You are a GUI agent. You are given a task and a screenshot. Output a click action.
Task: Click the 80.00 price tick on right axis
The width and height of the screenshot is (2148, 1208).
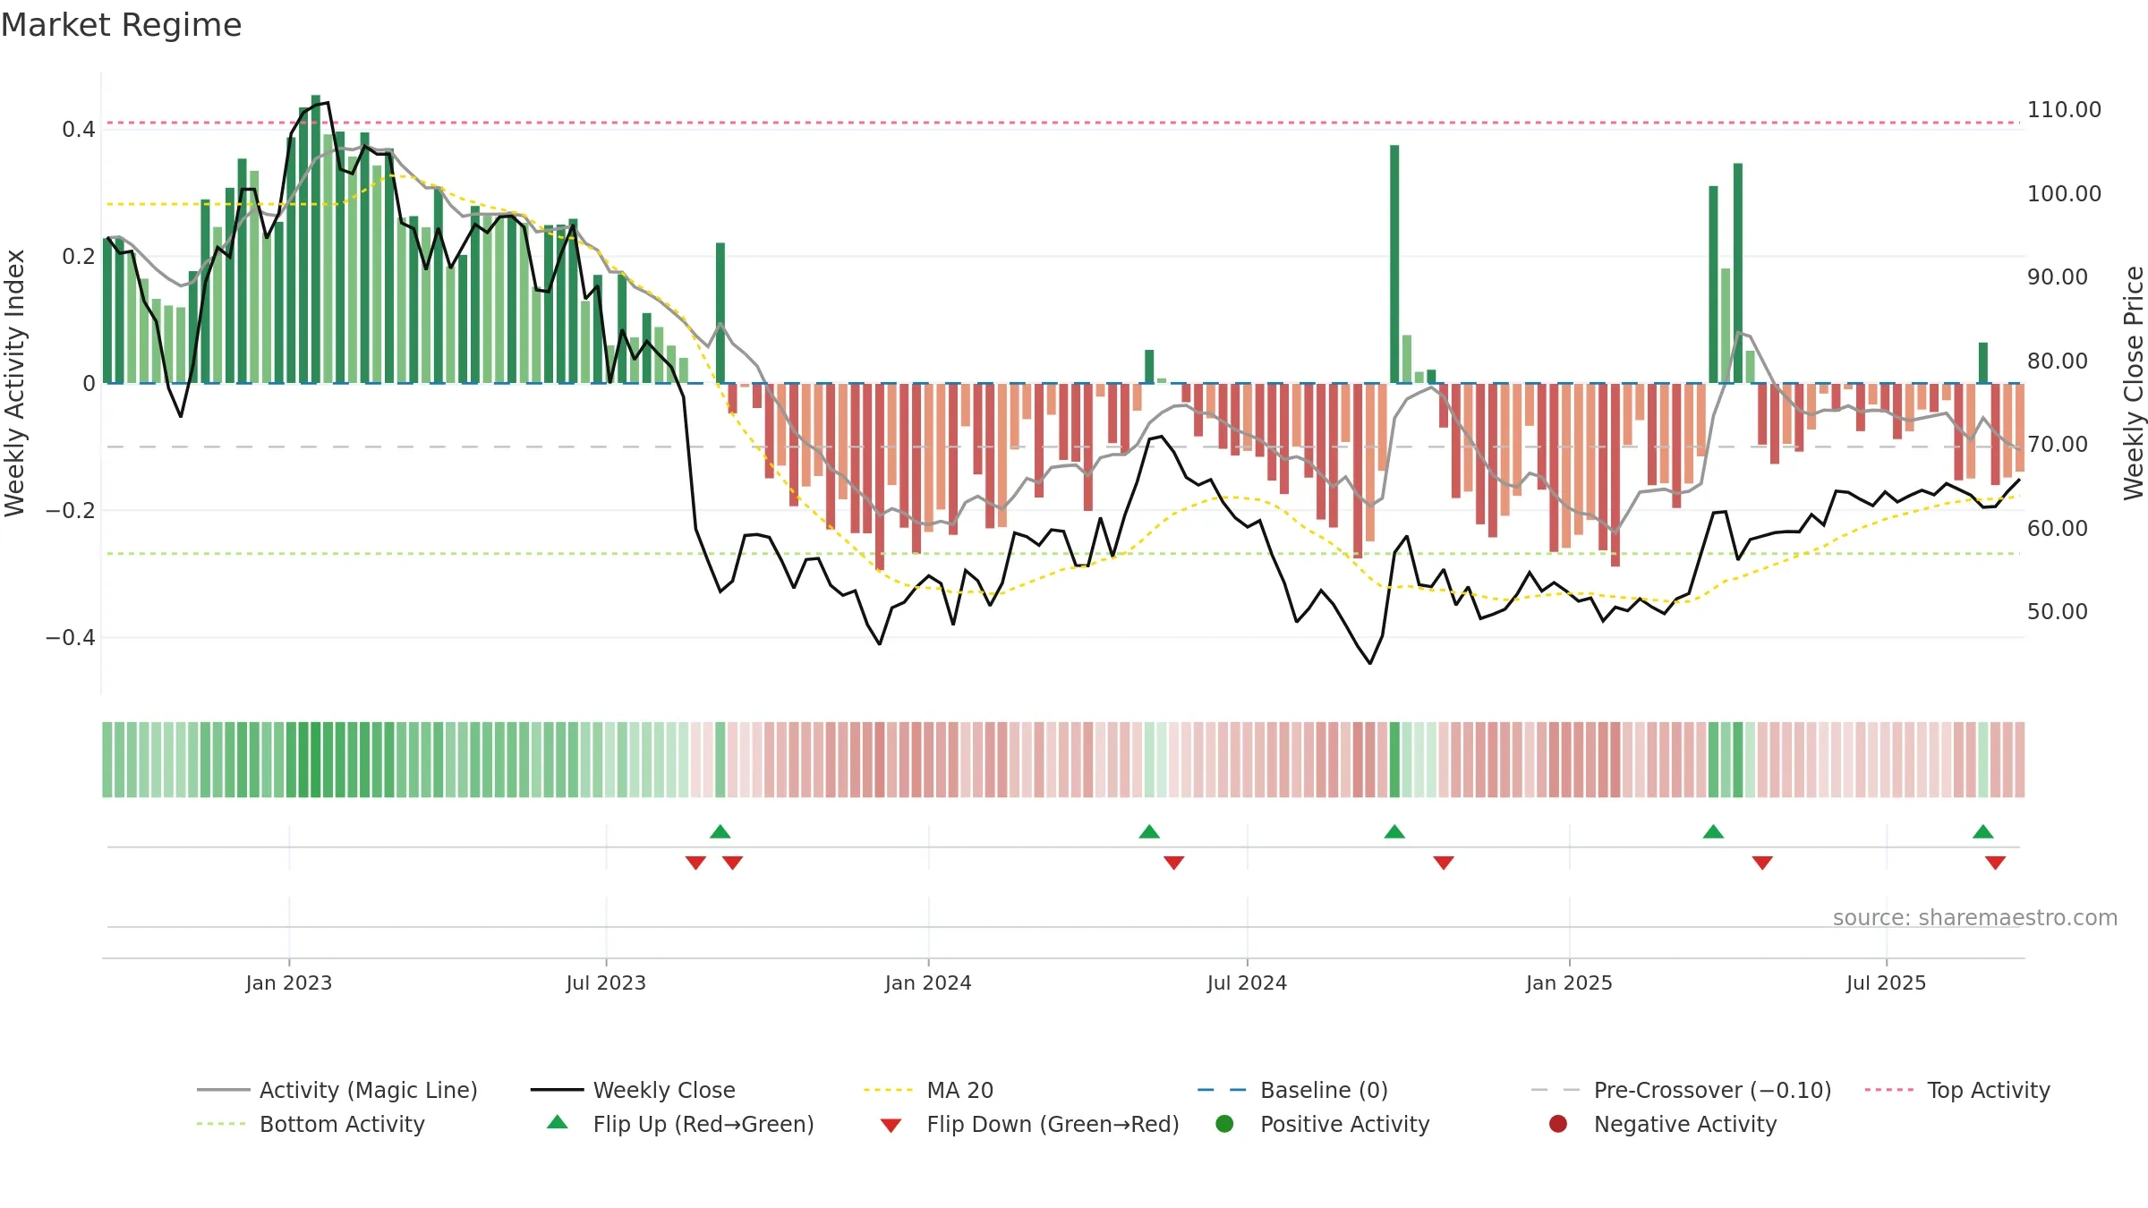pos(2058,362)
